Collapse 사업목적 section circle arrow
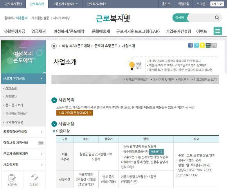Image resolution: width=227 pixels, height=189 pixels. 54,100
